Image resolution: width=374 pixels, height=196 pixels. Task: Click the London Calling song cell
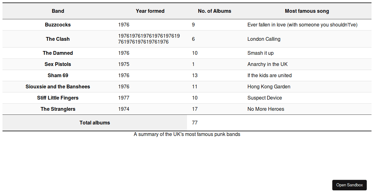click(x=264, y=39)
